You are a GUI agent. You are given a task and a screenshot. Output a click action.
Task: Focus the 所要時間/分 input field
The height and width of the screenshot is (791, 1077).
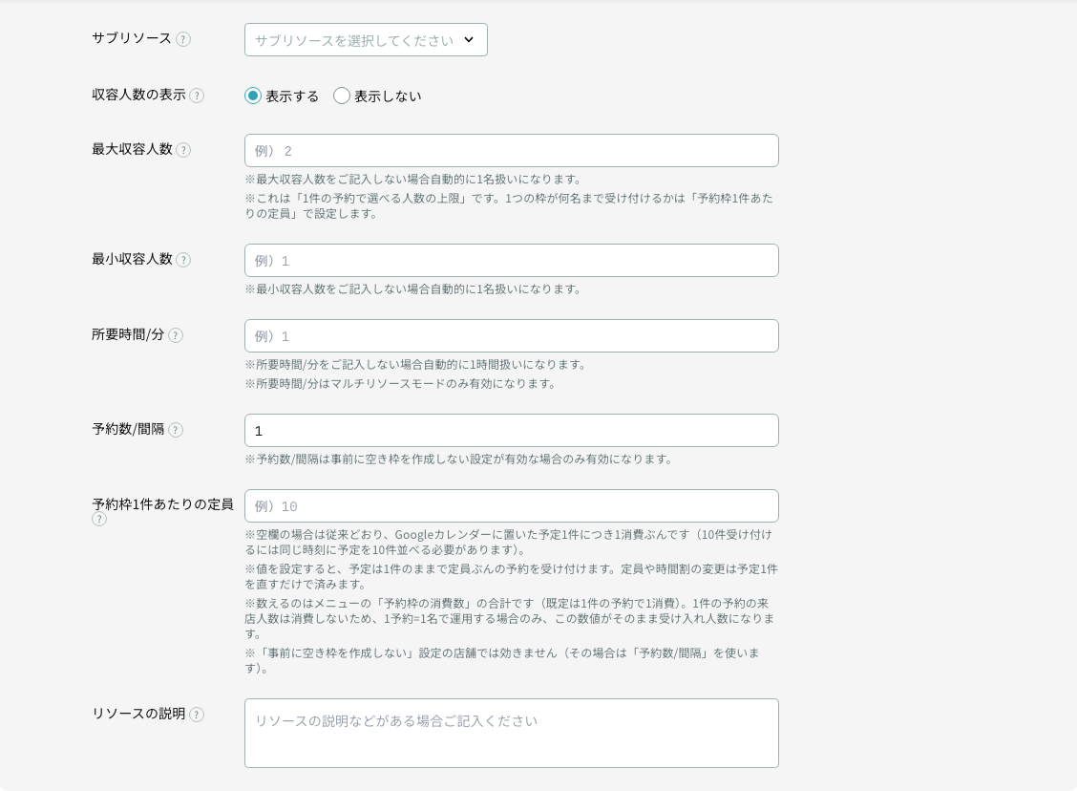click(x=511, y=336)
